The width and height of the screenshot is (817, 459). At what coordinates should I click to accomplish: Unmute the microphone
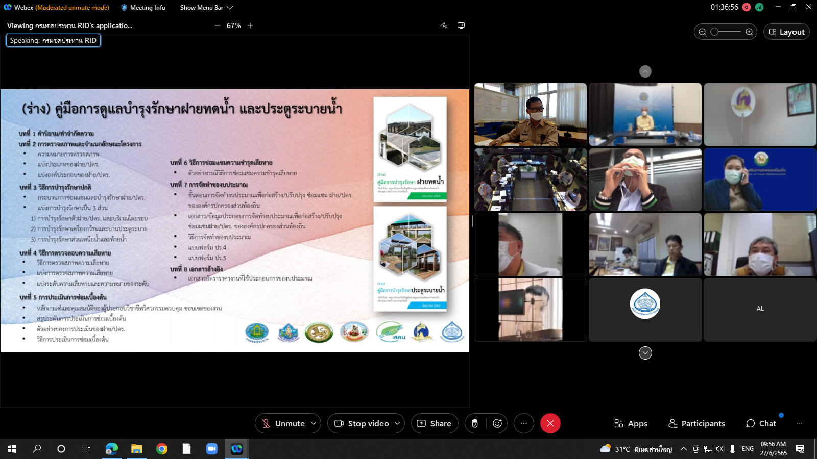point(284,423)
